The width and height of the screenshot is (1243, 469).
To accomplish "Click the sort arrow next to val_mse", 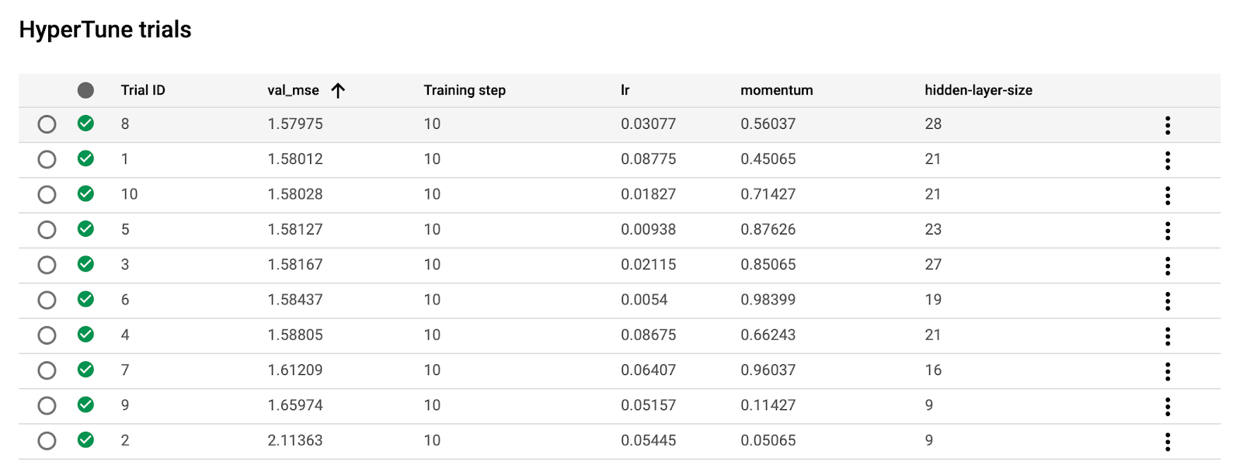I will 338,90.
